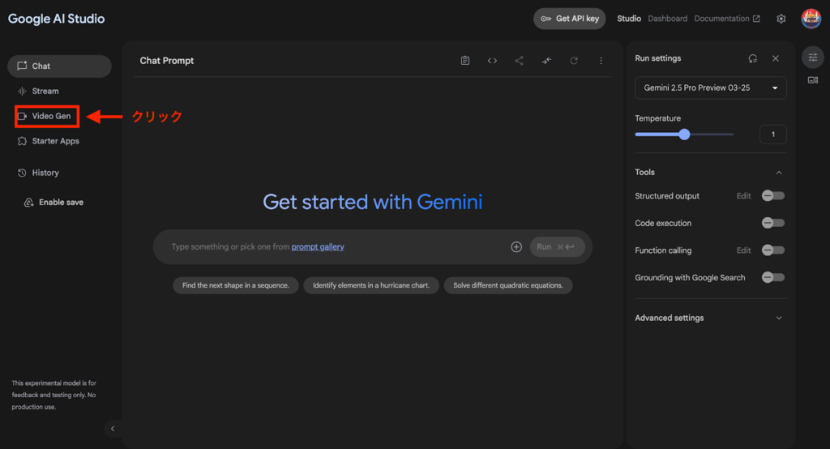Click the Enable save cloud icon
830x449 pixels.
pyautogui.click(x=28, y=203)
